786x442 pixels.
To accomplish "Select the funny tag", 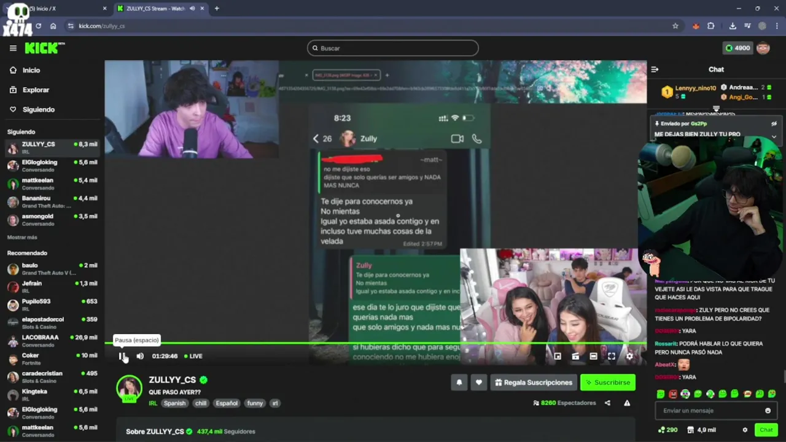I will [x=255, y=403].
